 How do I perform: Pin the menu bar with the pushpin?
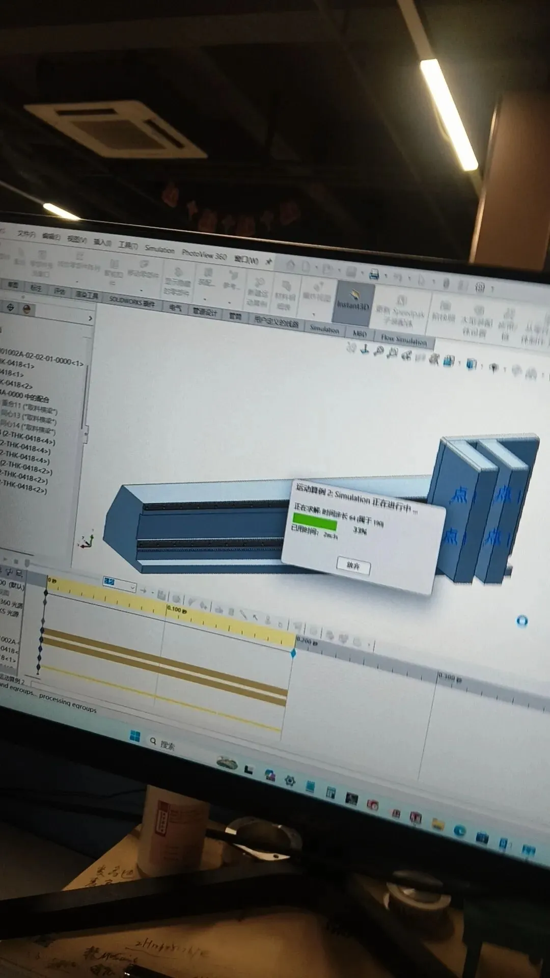268,262
